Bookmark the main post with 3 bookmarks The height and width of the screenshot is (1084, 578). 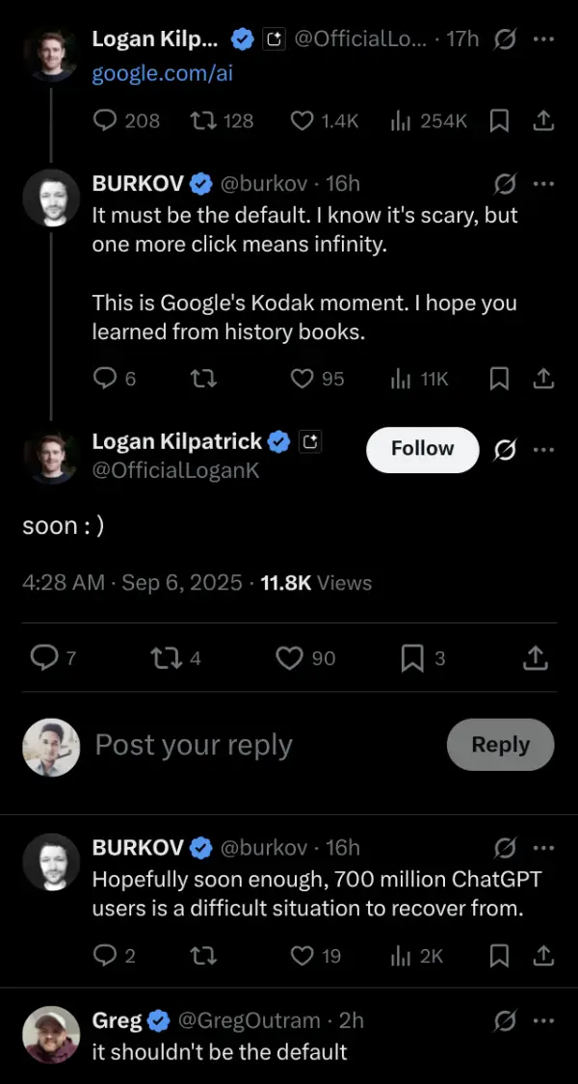(x=411, y=657)
